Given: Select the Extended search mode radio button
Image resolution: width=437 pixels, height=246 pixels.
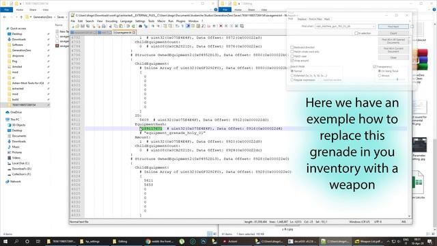Looking at the screenshot, I should (x=292, y=76).
